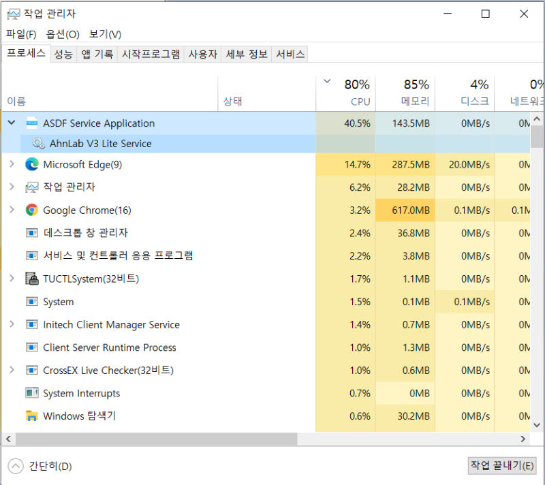Sort by the 이름 column header
The image size is (545, 485).
click(x=110, y=94)
